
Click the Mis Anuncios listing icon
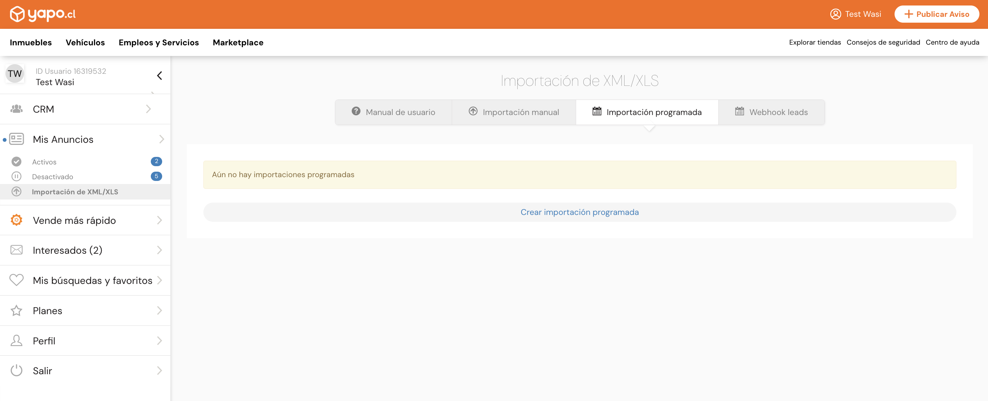point(16,139)
